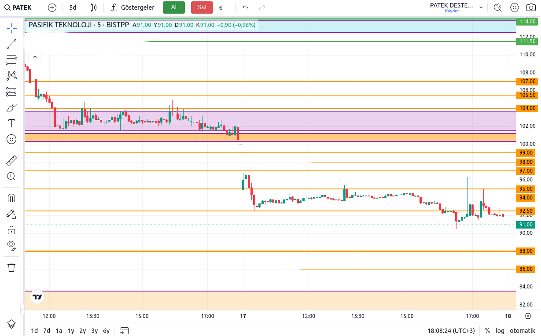The height and width of the screenshot is (336, 541).
Task: Open the 5d interval selector
Action: (73, 7)
